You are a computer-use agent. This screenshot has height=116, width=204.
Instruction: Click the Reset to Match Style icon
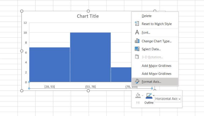pos(137,24)
